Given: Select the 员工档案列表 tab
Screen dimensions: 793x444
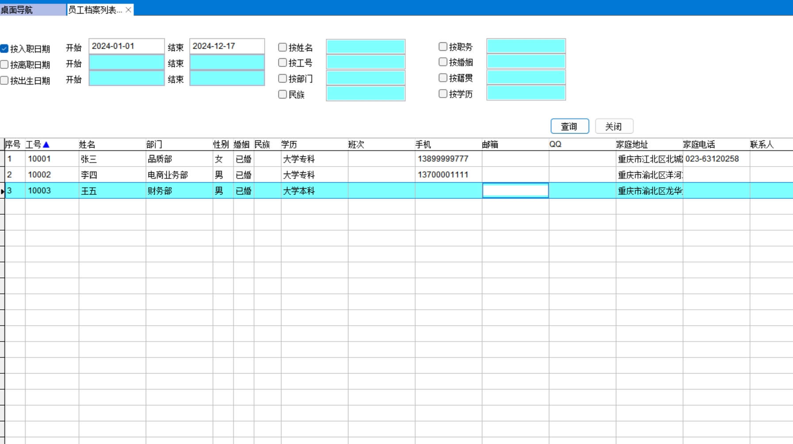Looking at the screenshot, I should tap(95, 10).
